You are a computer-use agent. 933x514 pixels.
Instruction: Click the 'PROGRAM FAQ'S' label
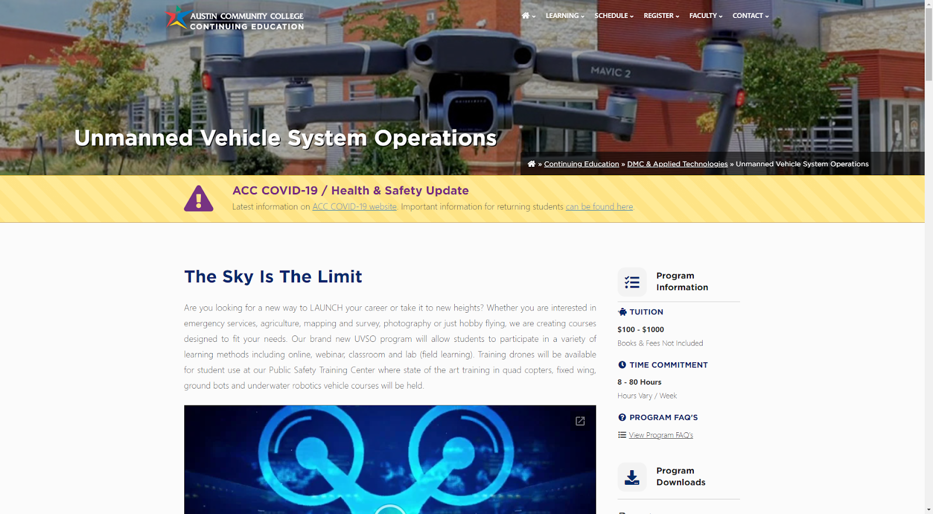[664, 417]
